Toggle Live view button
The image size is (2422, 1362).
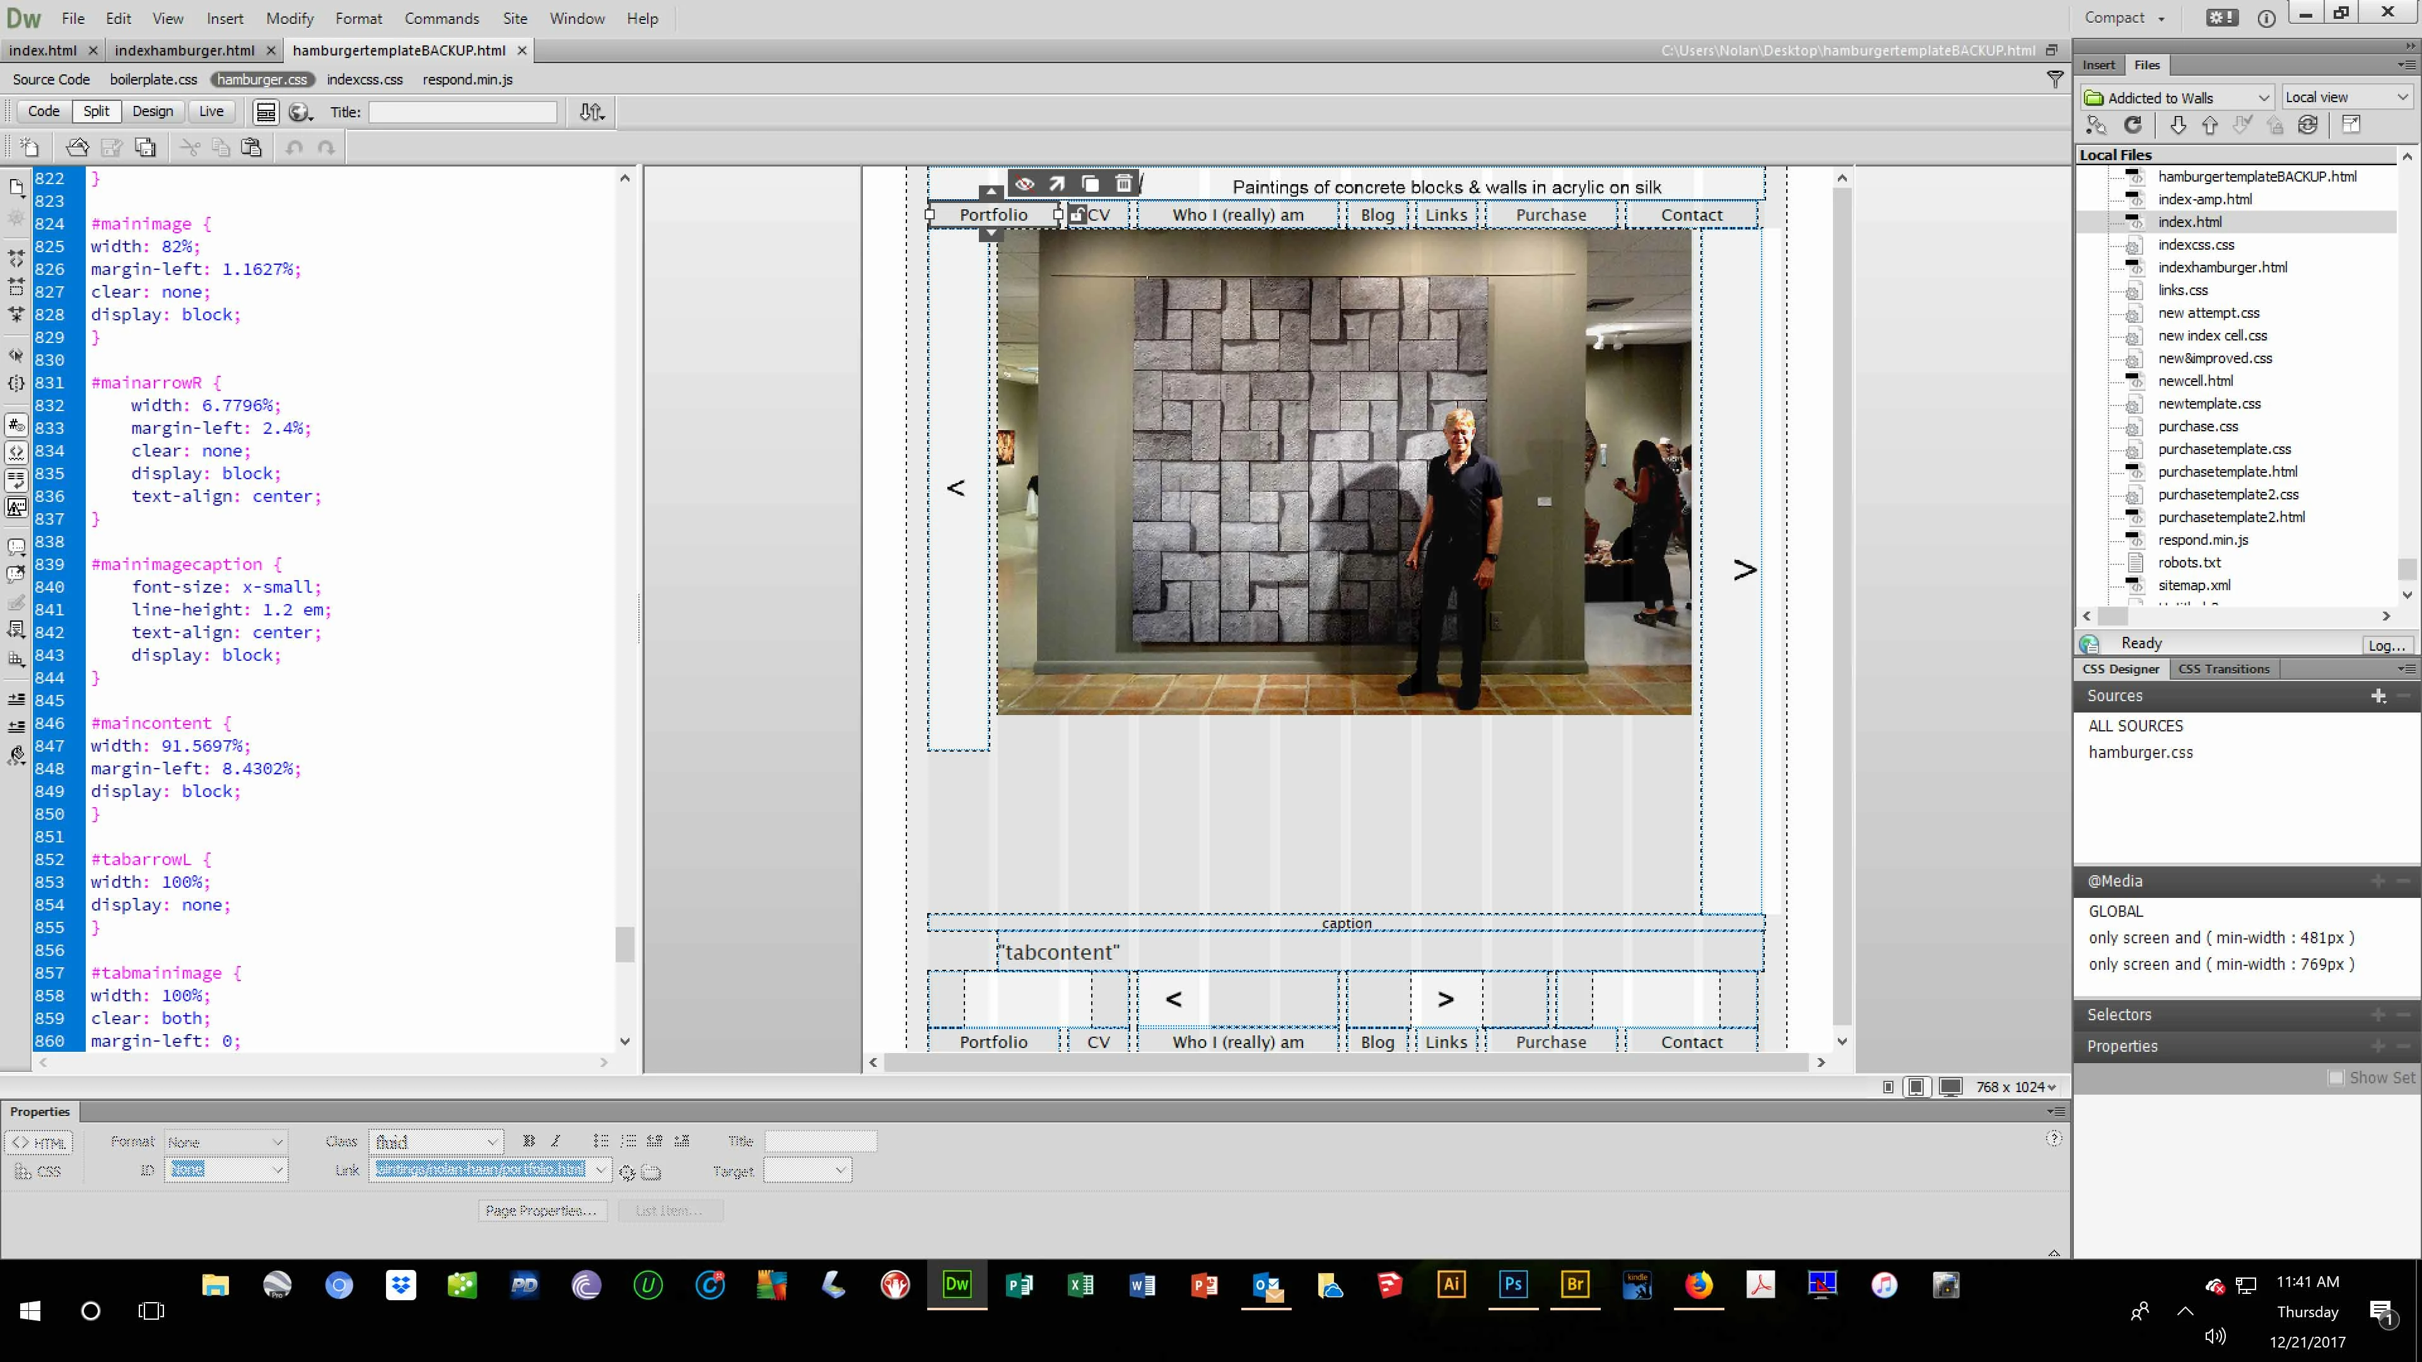click(x=211, y=111)
